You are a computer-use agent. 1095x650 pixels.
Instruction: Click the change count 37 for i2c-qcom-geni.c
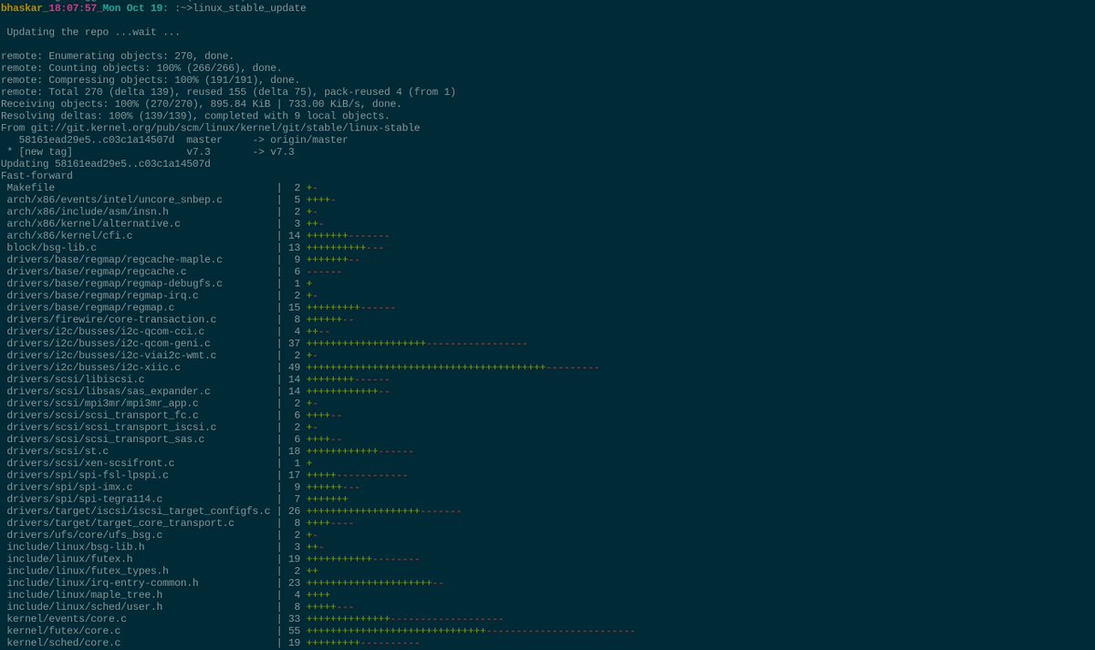295,343
